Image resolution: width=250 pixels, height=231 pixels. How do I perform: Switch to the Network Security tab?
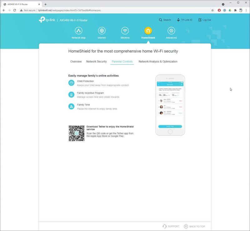97,61
